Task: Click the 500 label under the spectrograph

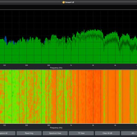Action: (x=49, y=125)
